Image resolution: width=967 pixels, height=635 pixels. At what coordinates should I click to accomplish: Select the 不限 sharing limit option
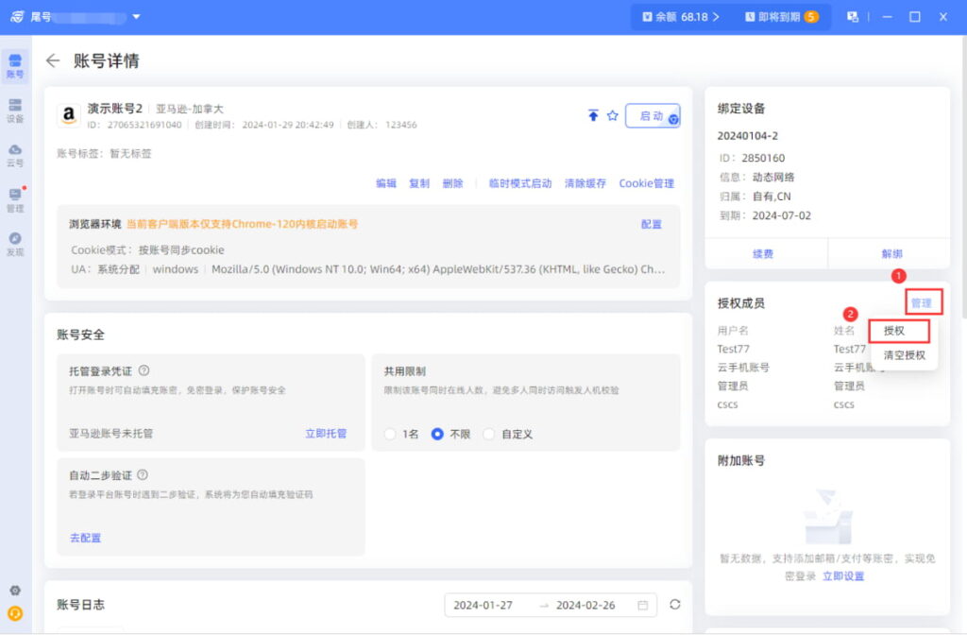coord(435,435)
